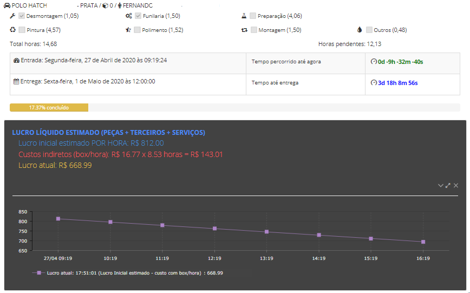
Task: Mark the Montagem stage checkbox
Action: pyautogui.click(x=253, y=30)
